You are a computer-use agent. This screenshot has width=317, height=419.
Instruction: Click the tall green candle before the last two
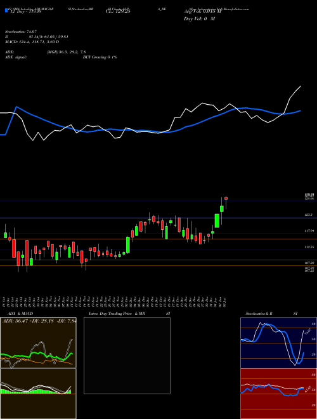(x=217, y=221)
